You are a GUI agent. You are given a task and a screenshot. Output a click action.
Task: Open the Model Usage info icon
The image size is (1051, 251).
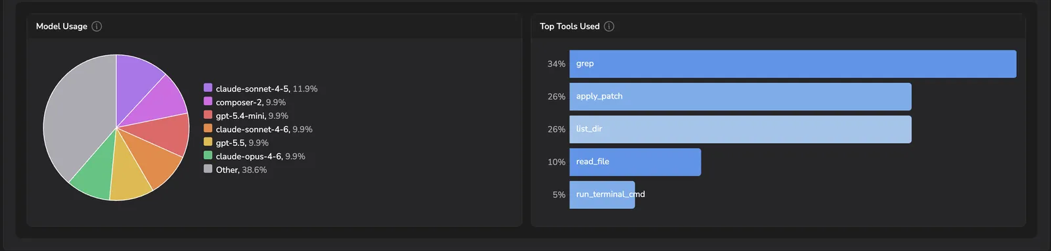(x=97, y=26)
